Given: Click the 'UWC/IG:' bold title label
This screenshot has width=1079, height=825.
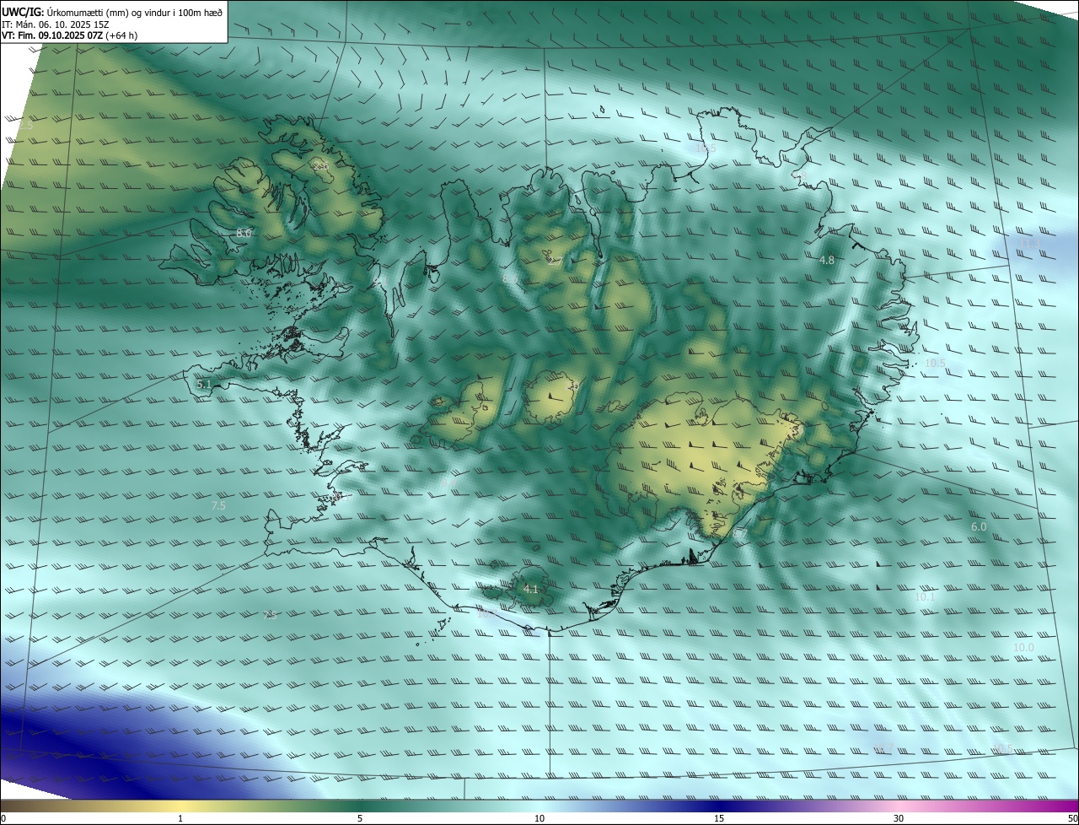Looking at the screenshot, I should point(23,13).
